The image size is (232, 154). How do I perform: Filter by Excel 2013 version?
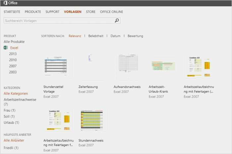pos(13,54)
